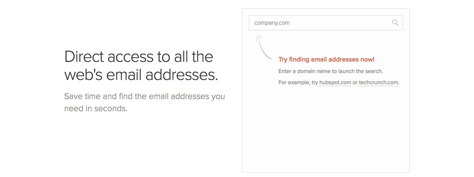The height and width of the screenshot is (177, 474).
Task: Focus the company.com domain search field
Action: click(x=326, y=23)
